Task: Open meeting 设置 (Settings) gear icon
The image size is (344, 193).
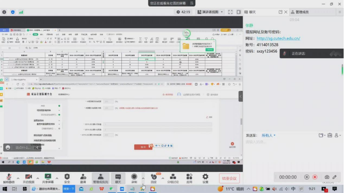Action: pos(205,177)
